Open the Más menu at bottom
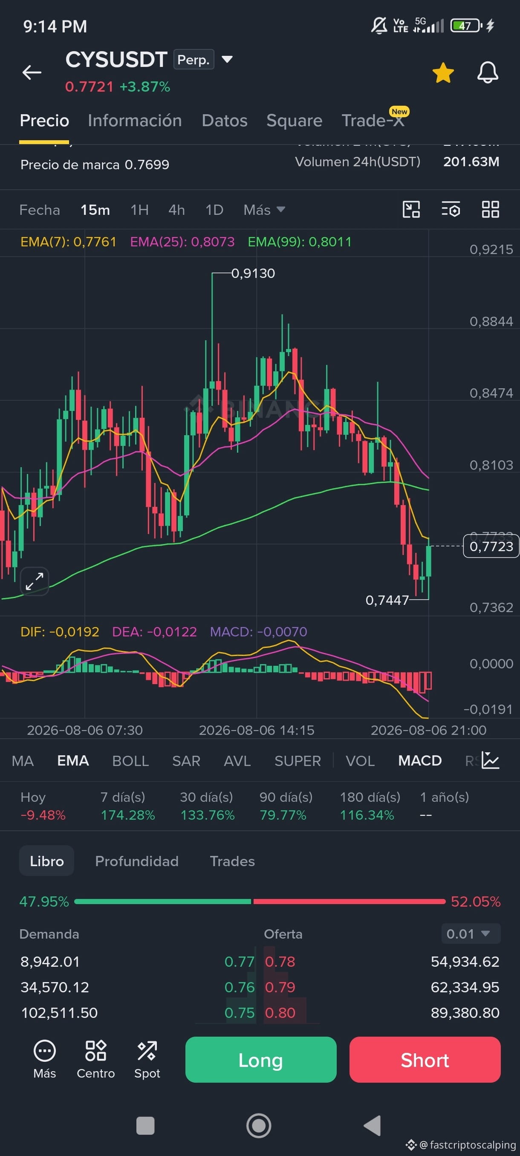 (44, 1059)
